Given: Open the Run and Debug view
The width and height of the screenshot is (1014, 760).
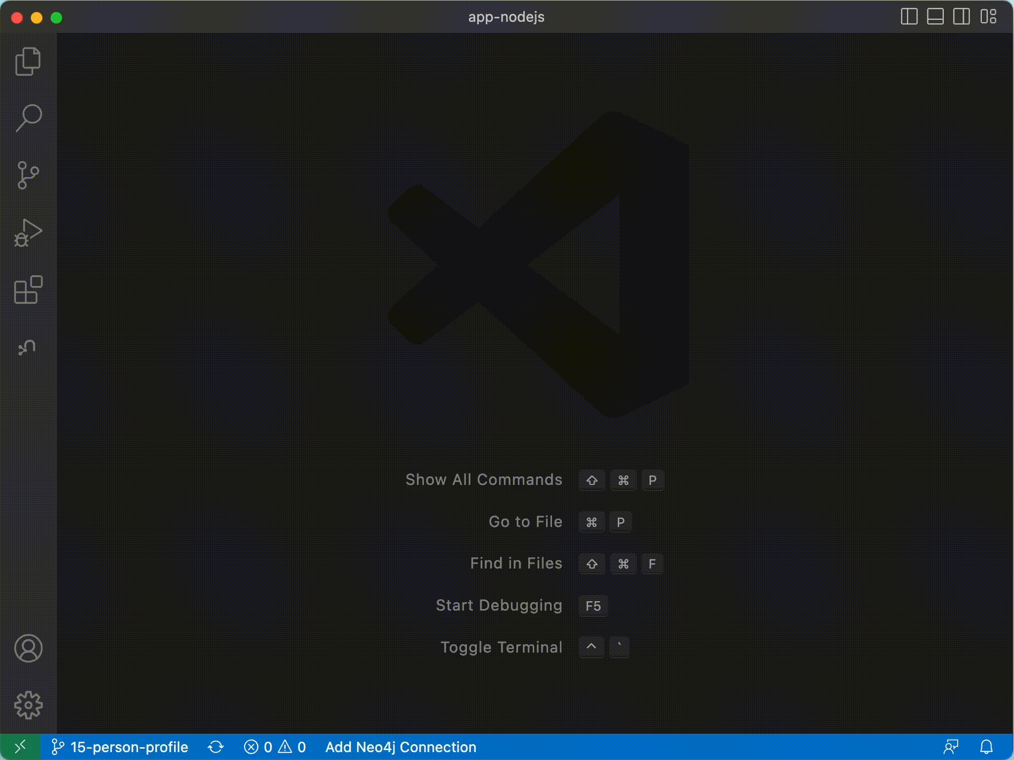Looking at the screenshot, I should pyautogui.click(x=28, y=233).
